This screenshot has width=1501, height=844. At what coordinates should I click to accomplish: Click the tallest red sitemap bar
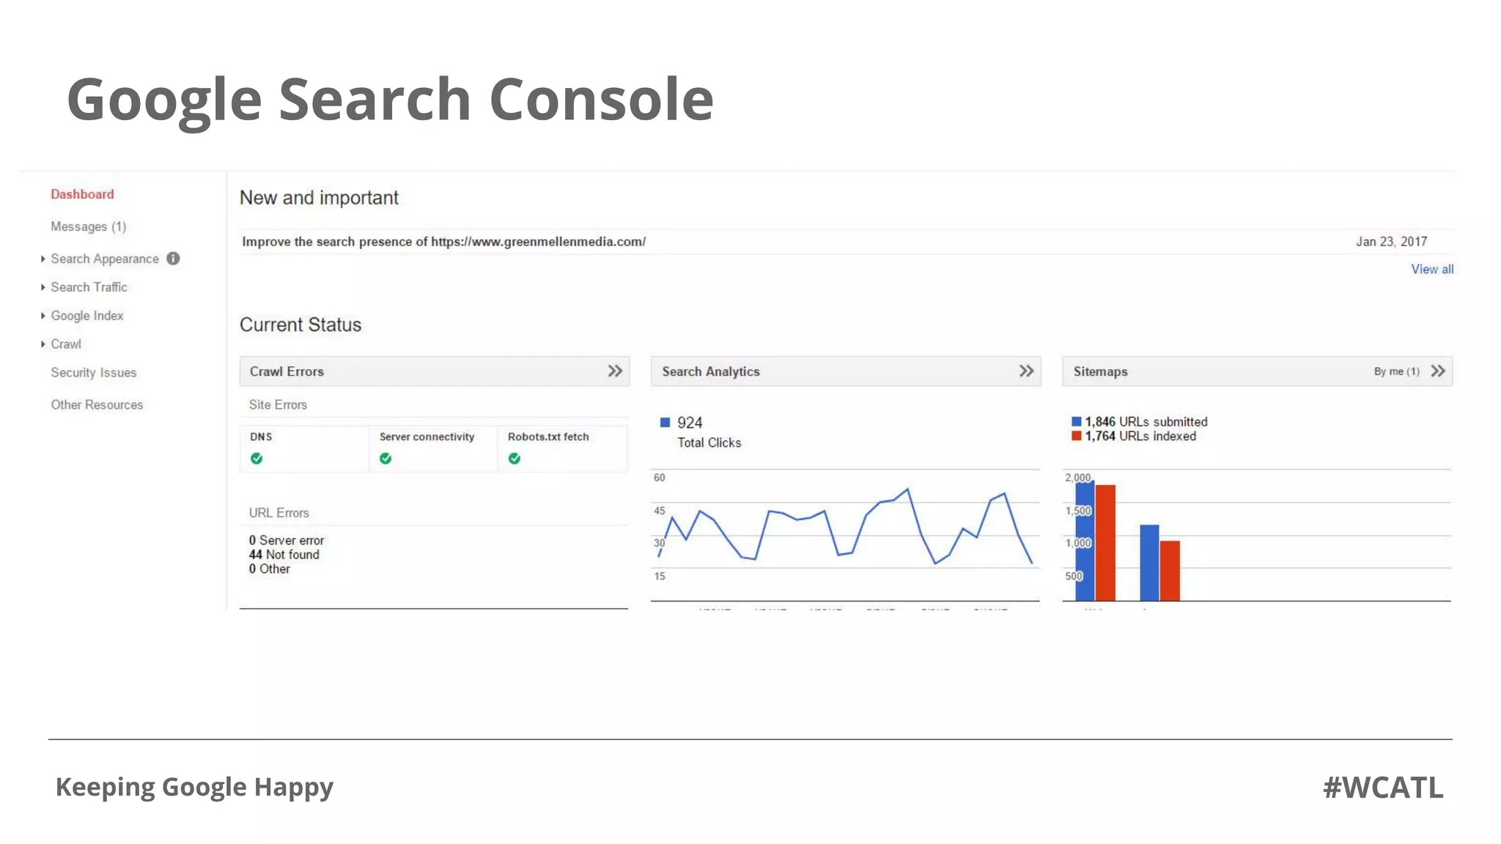coord(1105,543)
